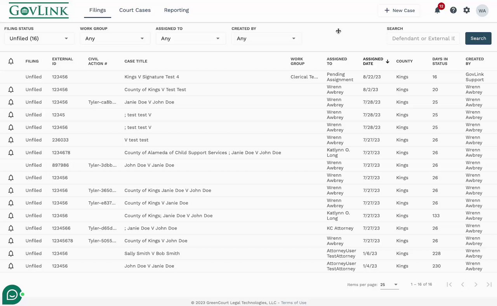Click bell icon for the 230 days row
497x306 pixels.
pyautogui.click(x=11, y=266)
